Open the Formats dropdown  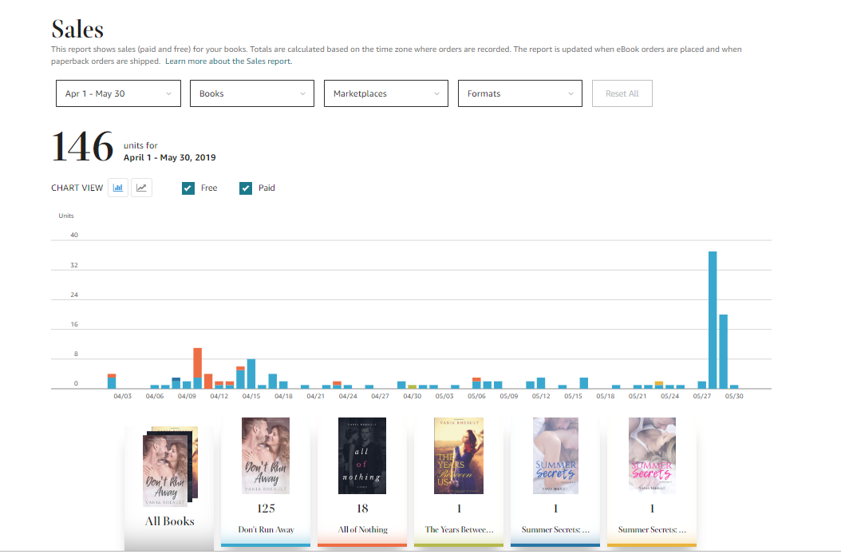[x=519, y=93]
